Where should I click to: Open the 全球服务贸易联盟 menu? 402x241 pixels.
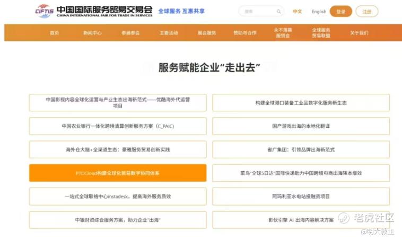coord(321,33)
